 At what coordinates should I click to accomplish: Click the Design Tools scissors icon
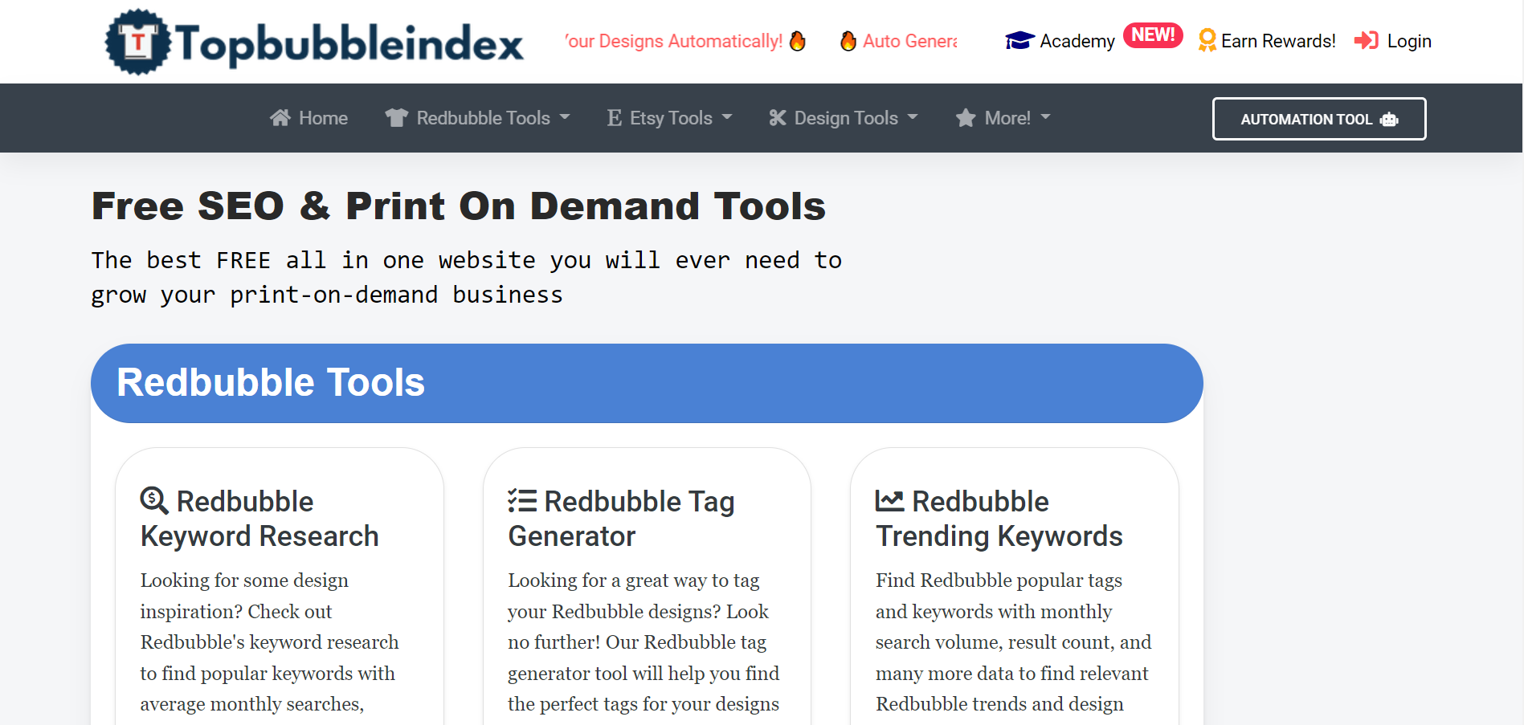[x=777, y=118]
